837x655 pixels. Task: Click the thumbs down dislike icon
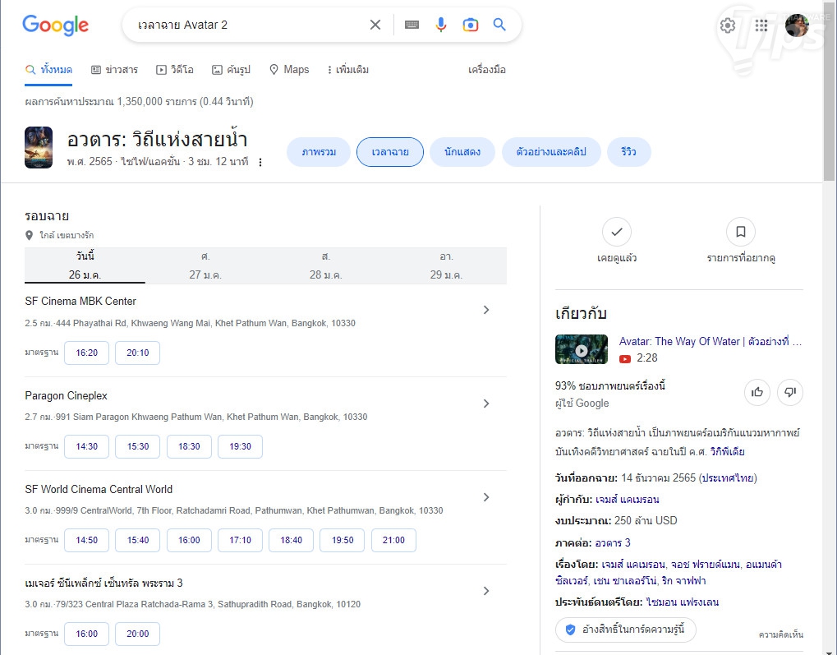point(790,392)
